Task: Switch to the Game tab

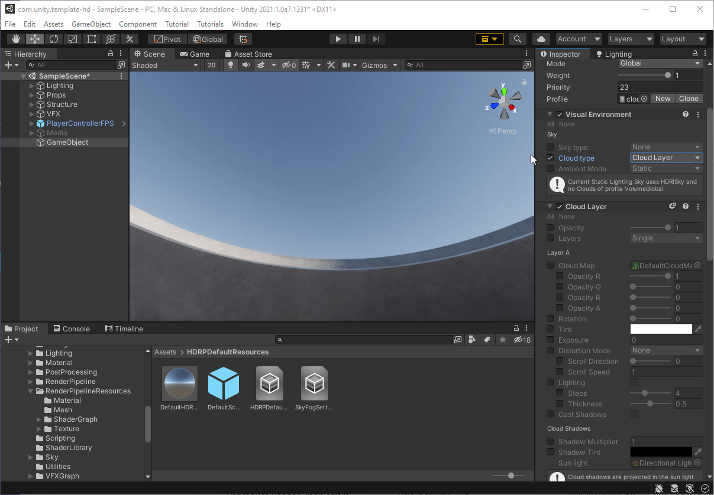Action: pyautogui.click(x=195, y=54)
